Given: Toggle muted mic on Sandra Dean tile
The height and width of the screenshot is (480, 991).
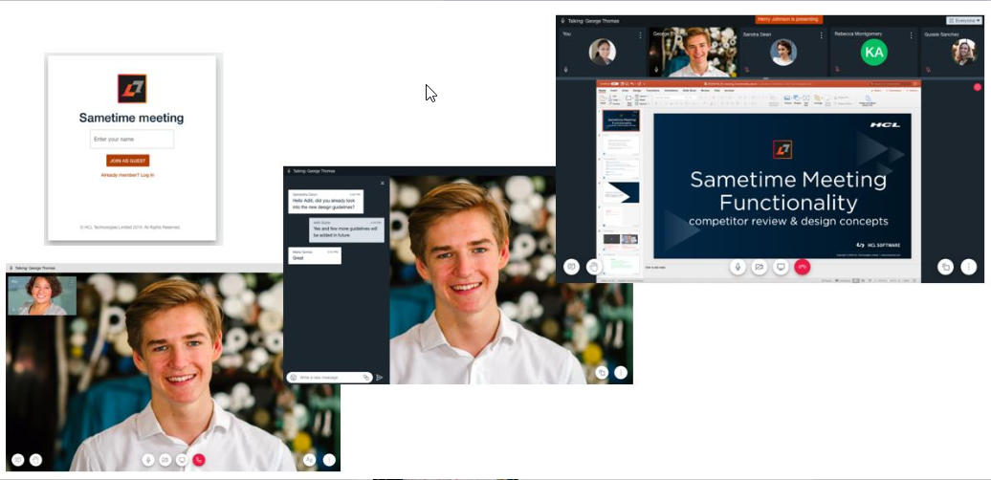Looking at the screenshot, I should point(746,70).
